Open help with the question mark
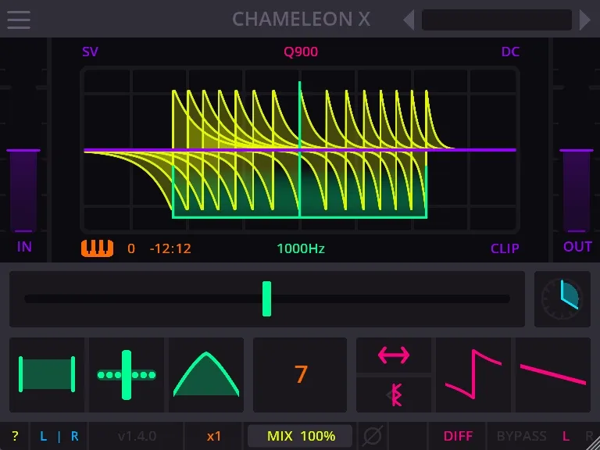 coord(15,436)
